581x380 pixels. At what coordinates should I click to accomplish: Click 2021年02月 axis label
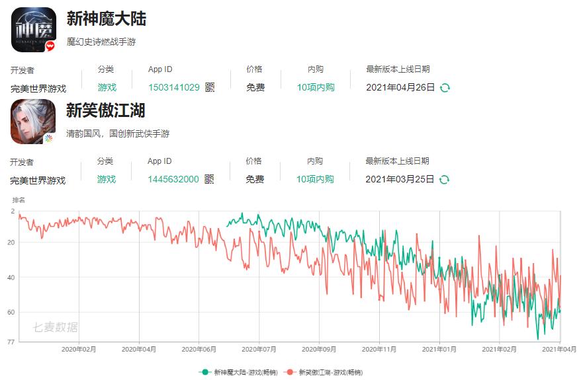coord(499,350)
